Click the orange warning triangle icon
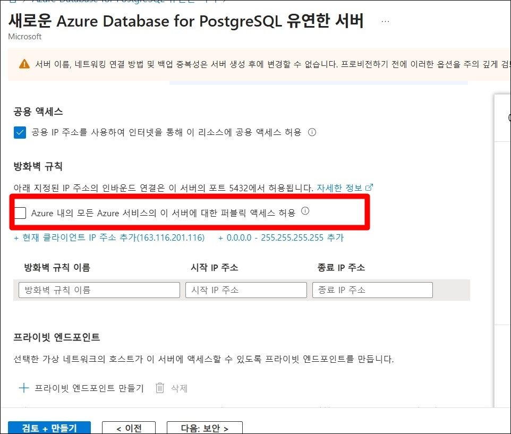 tap(24, 64)
